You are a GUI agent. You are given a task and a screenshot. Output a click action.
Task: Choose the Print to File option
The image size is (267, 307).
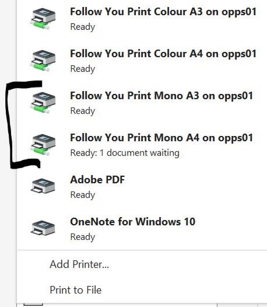(x=75, y=290)
